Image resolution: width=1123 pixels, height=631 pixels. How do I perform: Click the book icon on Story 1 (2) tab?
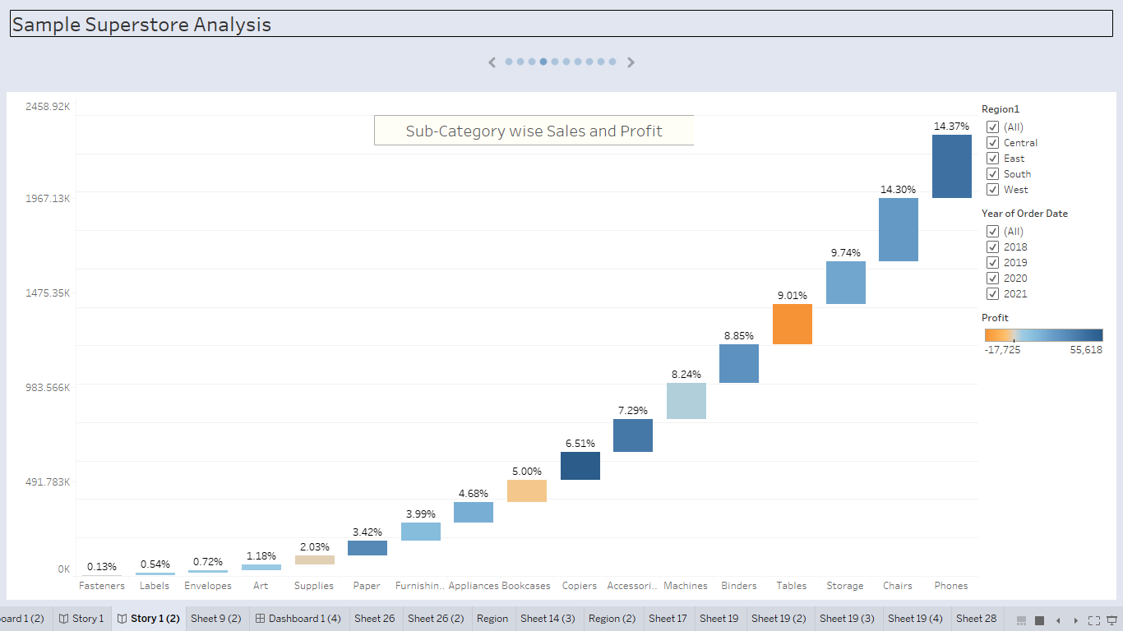tap(122, 619)
